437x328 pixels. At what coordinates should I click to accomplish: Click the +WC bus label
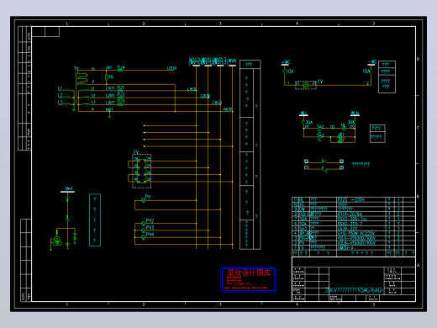click(286, 62)
